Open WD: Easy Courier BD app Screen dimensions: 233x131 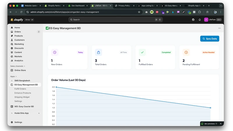tap(24, 107)
